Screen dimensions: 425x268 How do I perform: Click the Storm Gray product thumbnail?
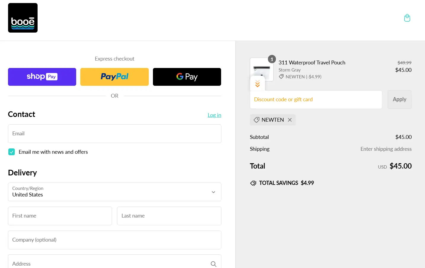click(x=262, y=69)
